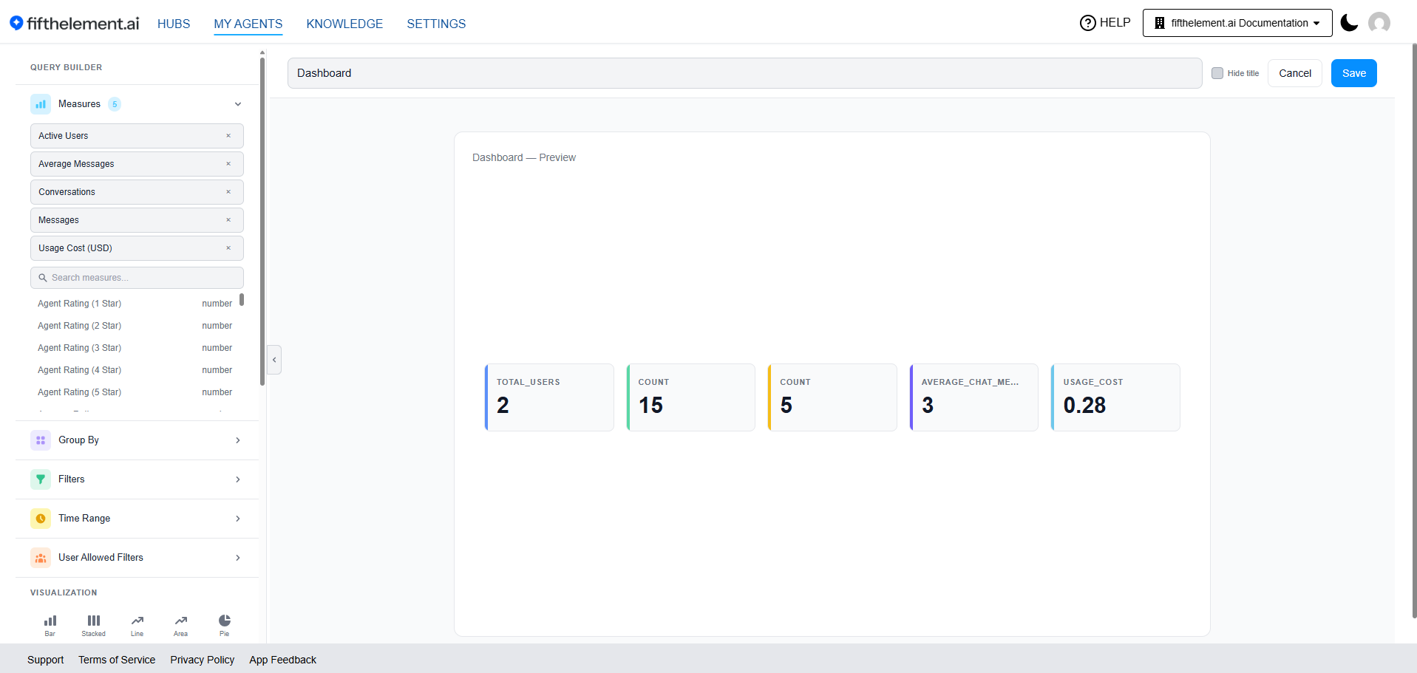Click the Search measures input field
The width and height of the screenshot is (1417, 673).
(x=137, y=278)
